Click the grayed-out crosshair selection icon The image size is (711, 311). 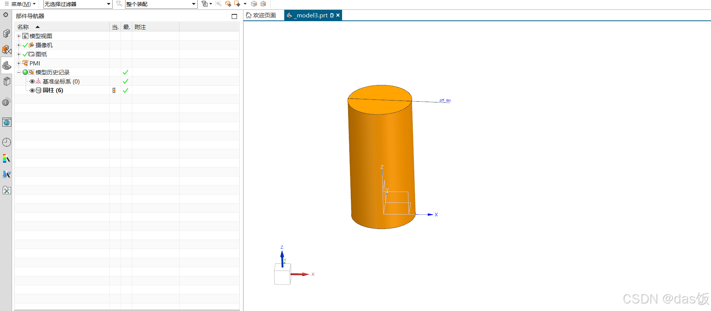click(x=218, y=4)
